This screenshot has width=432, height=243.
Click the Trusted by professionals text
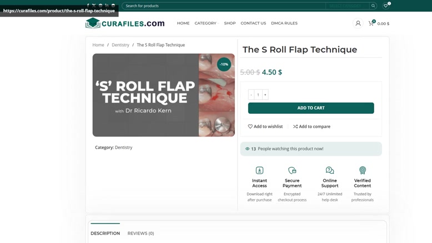click(362, 197)
